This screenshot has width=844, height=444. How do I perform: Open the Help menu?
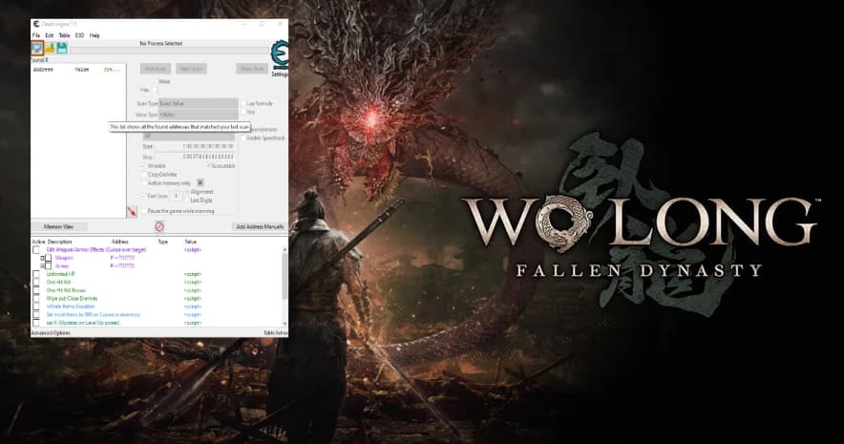coord(95,35)
